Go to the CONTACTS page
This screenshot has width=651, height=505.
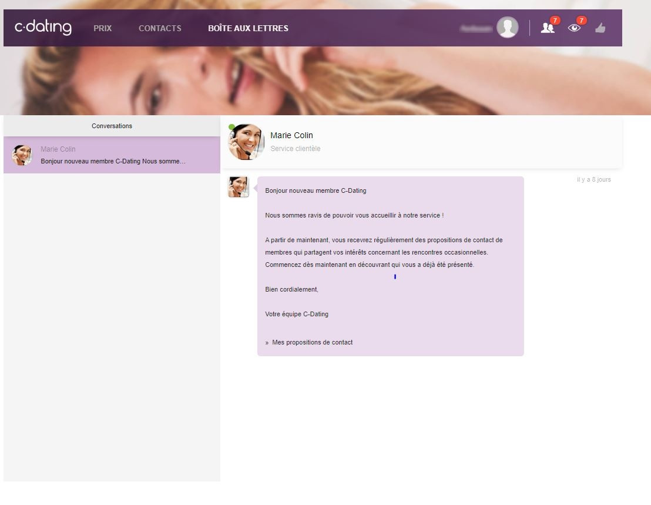coord(160,28)
